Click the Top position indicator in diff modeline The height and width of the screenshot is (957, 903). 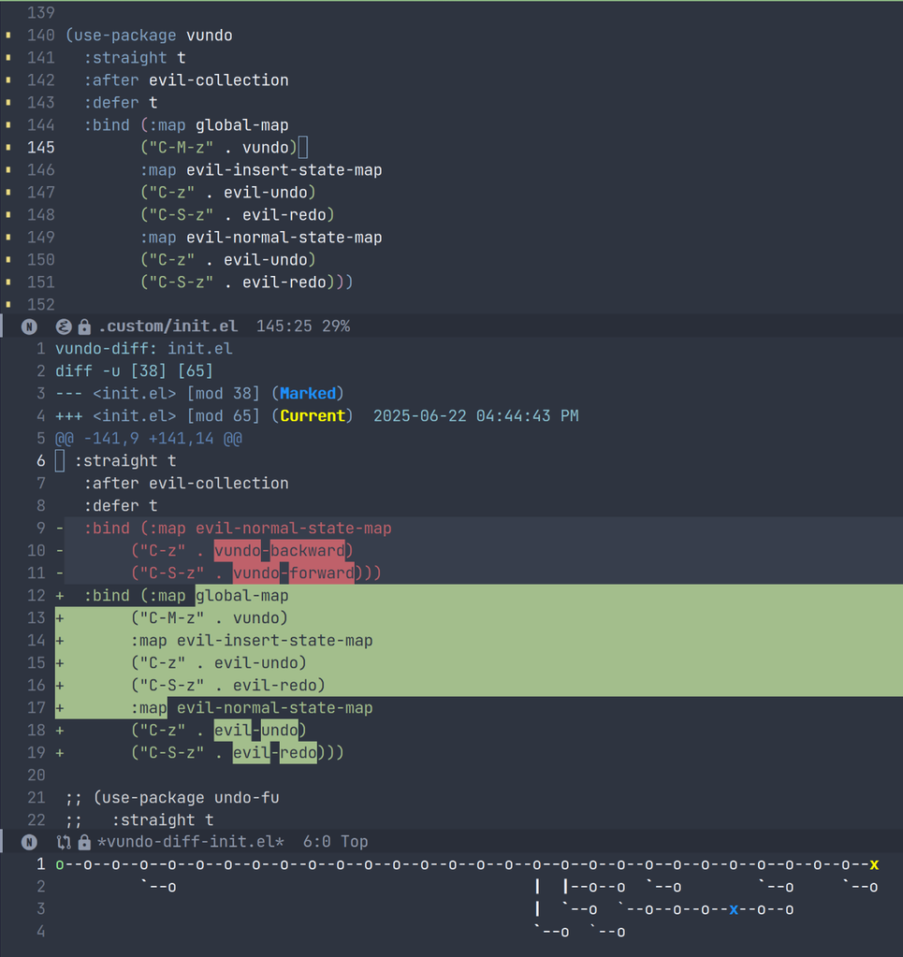coord(354,842)
